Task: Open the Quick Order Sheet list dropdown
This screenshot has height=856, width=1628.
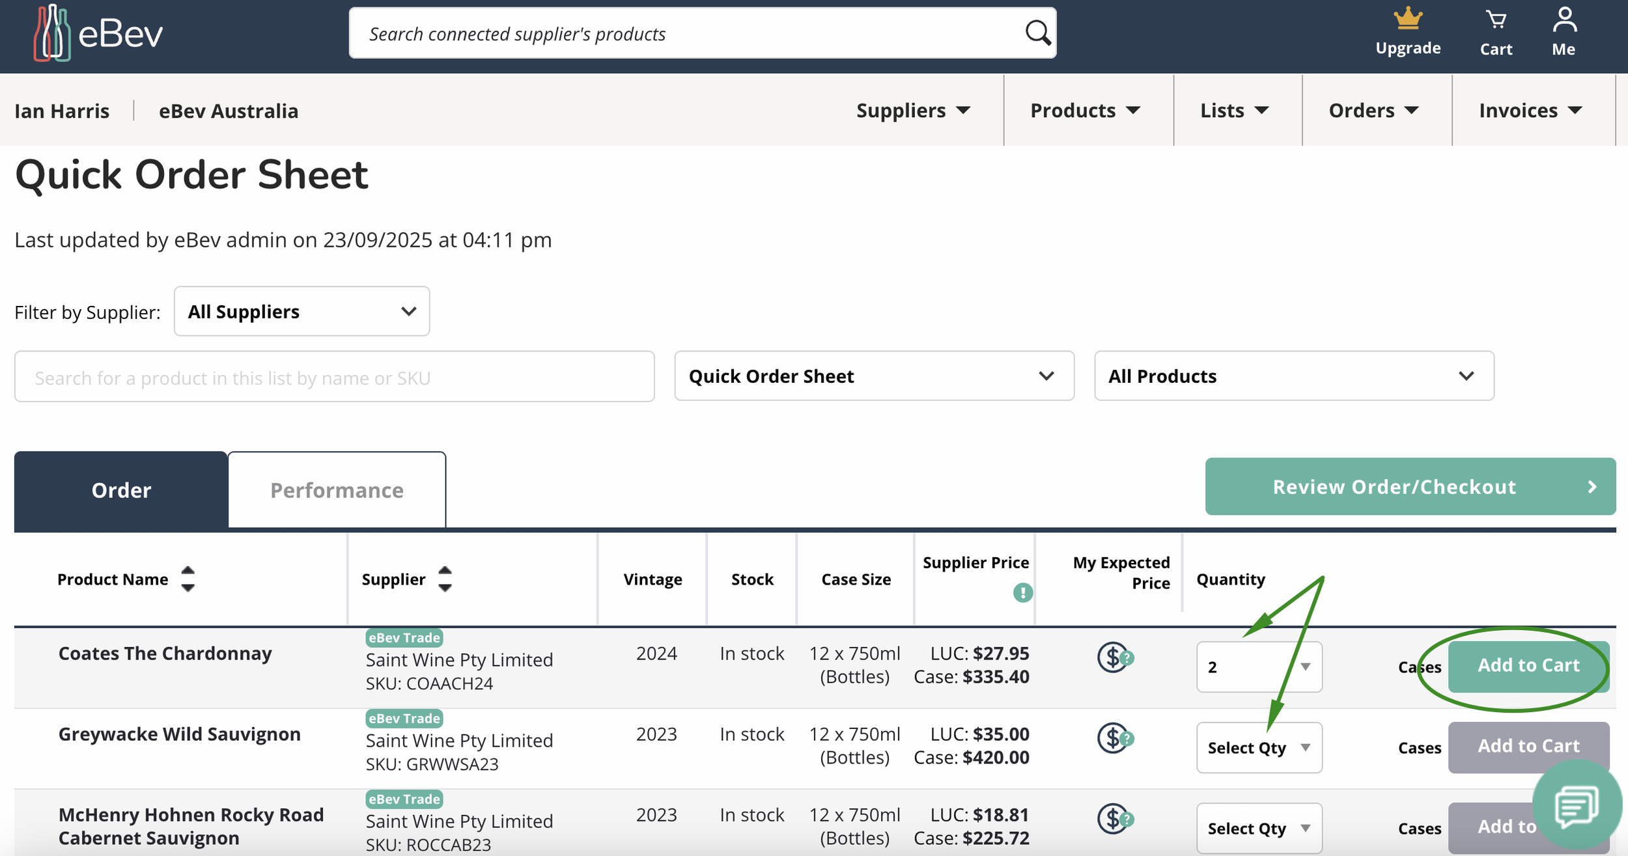Action: pyautogui.click(x=874, y=376)
